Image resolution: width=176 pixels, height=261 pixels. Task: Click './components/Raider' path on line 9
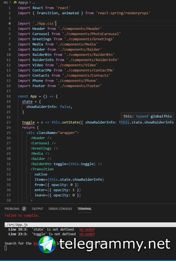80,50
